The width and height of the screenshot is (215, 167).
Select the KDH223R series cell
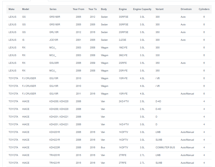pos(55,148)
